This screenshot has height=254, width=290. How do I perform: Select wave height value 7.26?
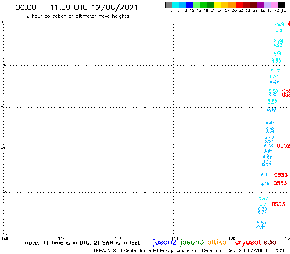(x=267, y=155)
